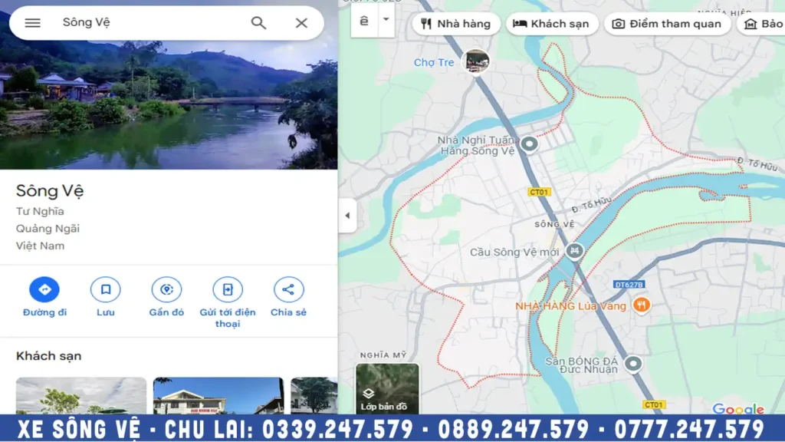Open the hamburger menu

click(32, 23)
